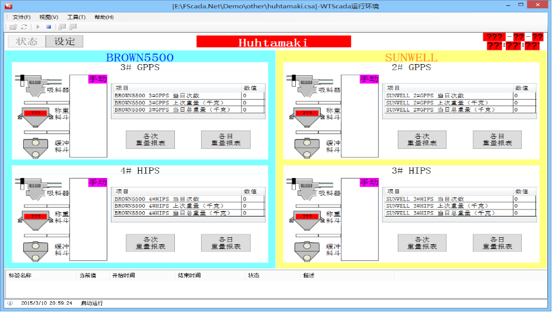Toggle the 手动 mode label on SUNWELL 3# HIPS
This screenshot has height=312, width=552.
click(x=369, y=183)
